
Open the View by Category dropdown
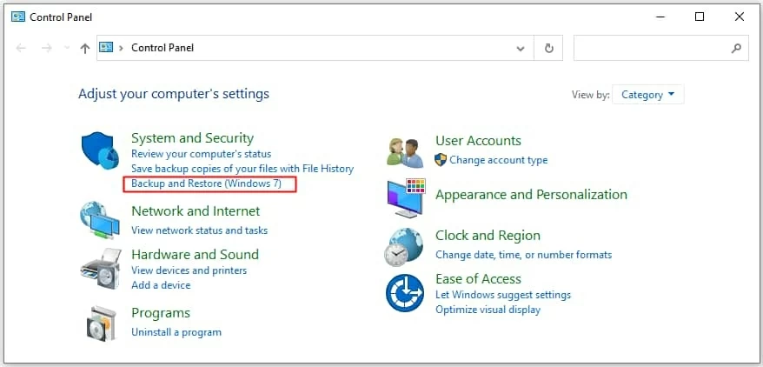tap(647, 95)
